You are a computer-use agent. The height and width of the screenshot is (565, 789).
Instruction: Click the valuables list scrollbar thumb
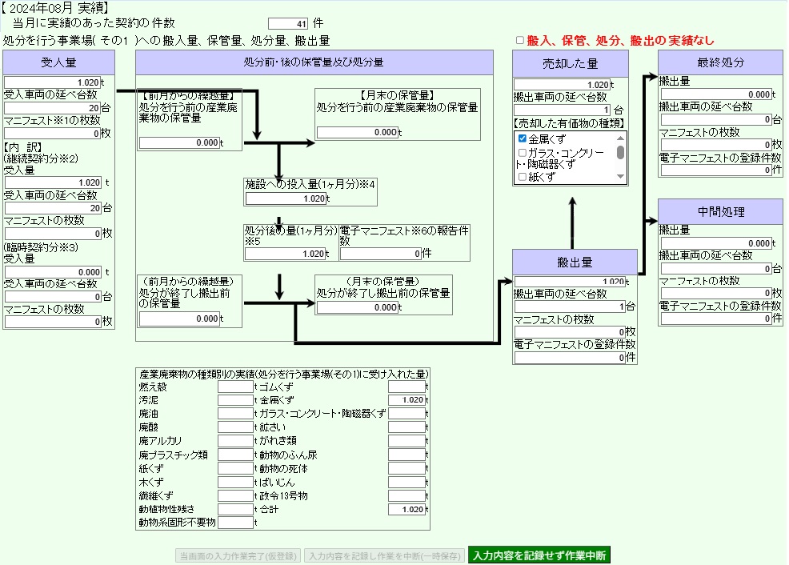(x=620, y=152)
